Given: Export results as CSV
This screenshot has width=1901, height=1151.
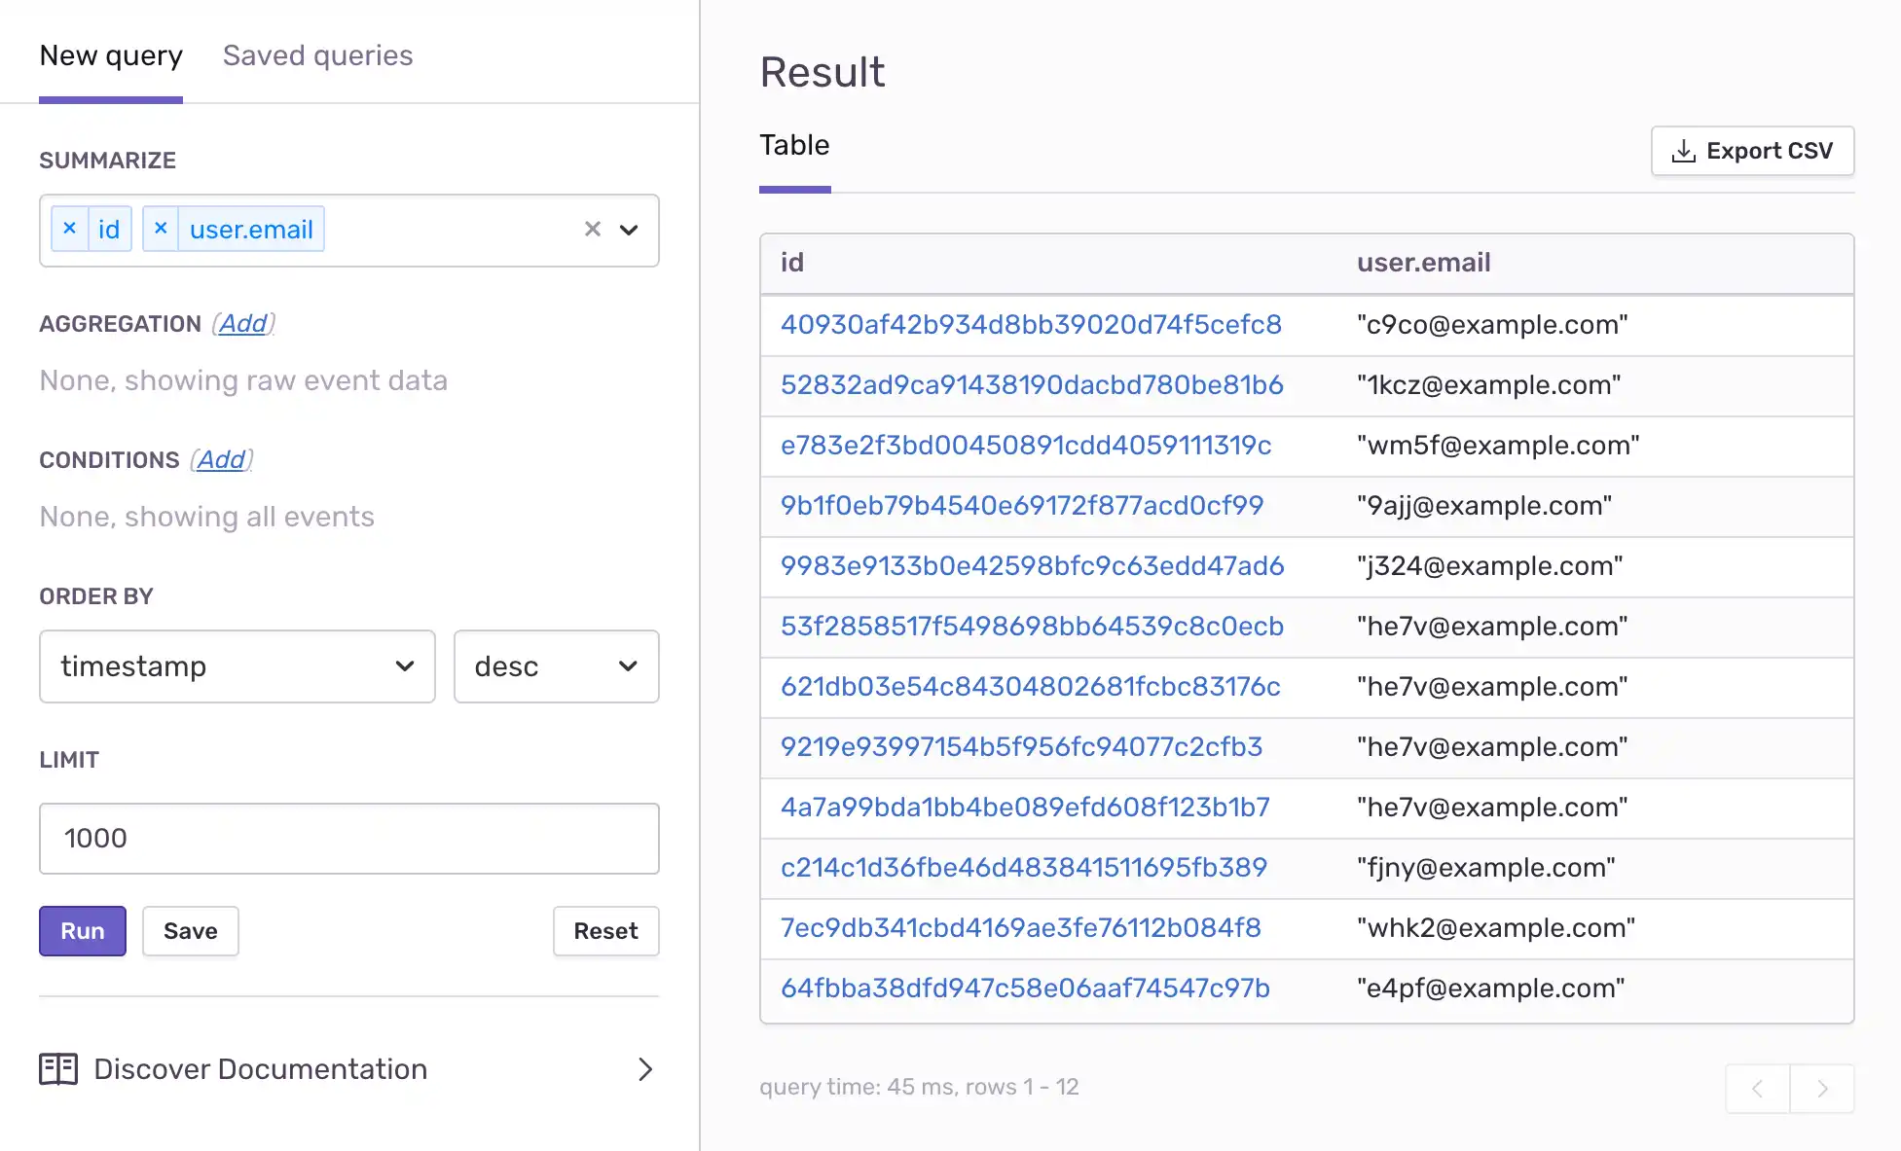Looking at the screenshot, I should tap(1752, 151).
